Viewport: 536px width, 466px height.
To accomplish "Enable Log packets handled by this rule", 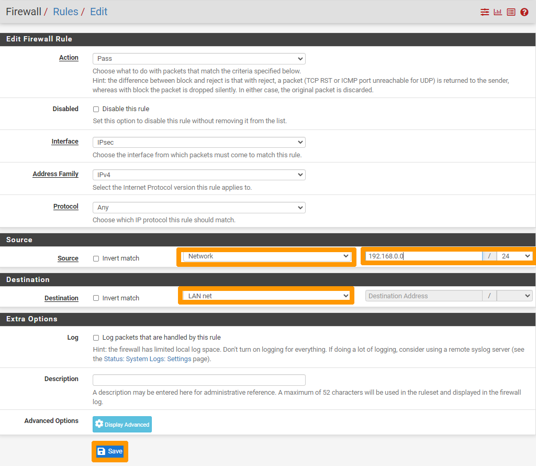I will click(x=96, y=338).
